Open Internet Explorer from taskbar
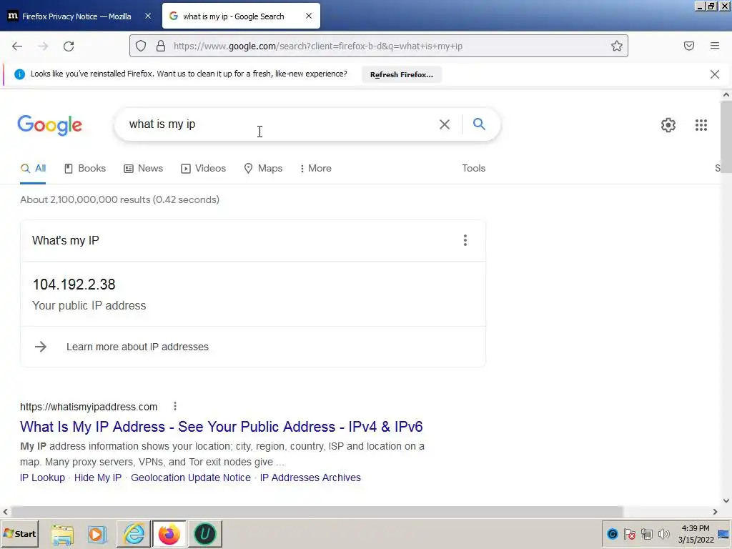732x549 pixels. [134, 534]
